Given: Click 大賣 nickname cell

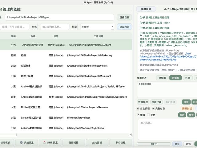Looking at the screenshot, I should [x=13, y=86].
